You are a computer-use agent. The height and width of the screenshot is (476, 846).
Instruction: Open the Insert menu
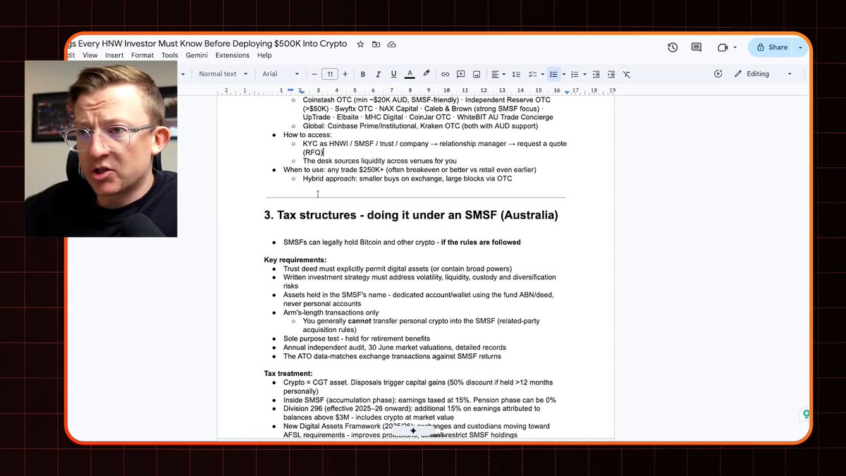pyautogui.click(x=114, y=55)
